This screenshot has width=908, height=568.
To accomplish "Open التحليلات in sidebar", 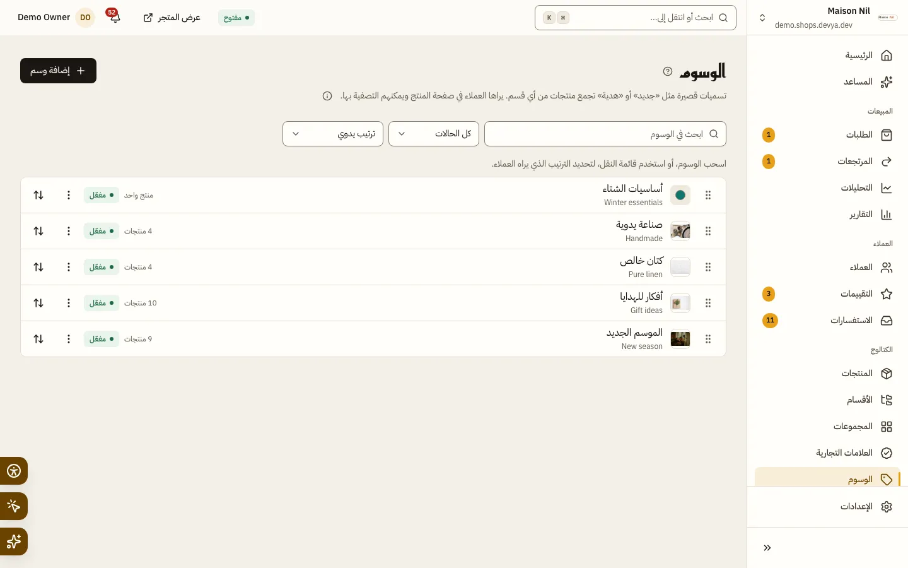I will pos(827,188).
